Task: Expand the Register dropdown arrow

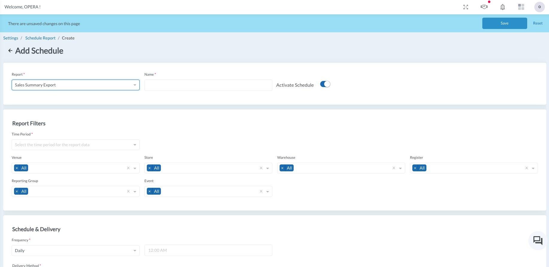Action: (x=533, y=168)
